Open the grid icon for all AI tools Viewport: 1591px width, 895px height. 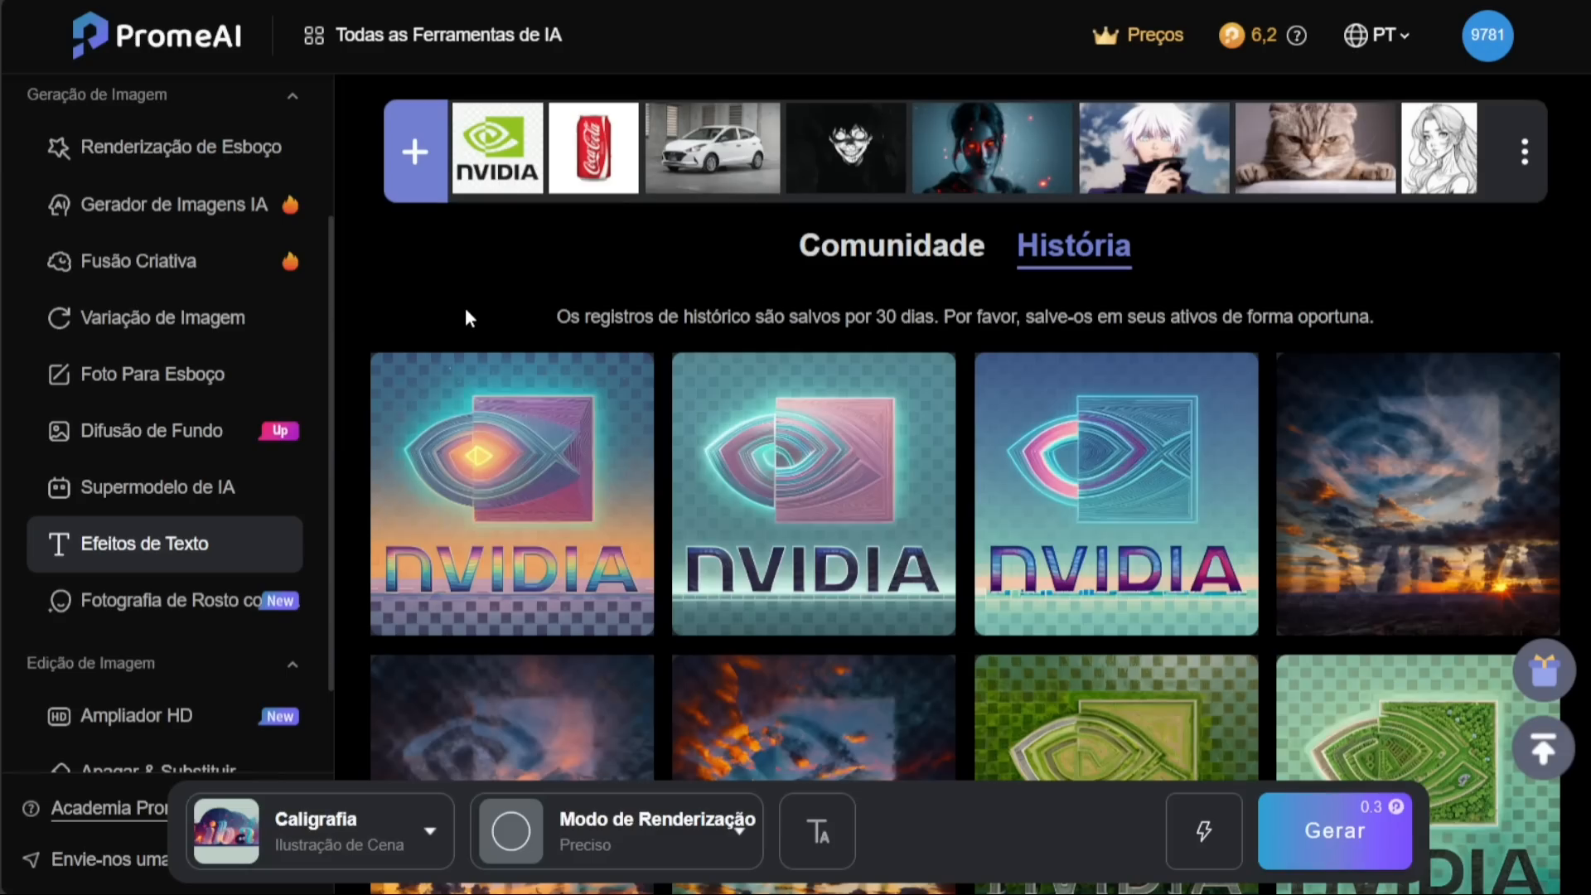tap(313, 36)
